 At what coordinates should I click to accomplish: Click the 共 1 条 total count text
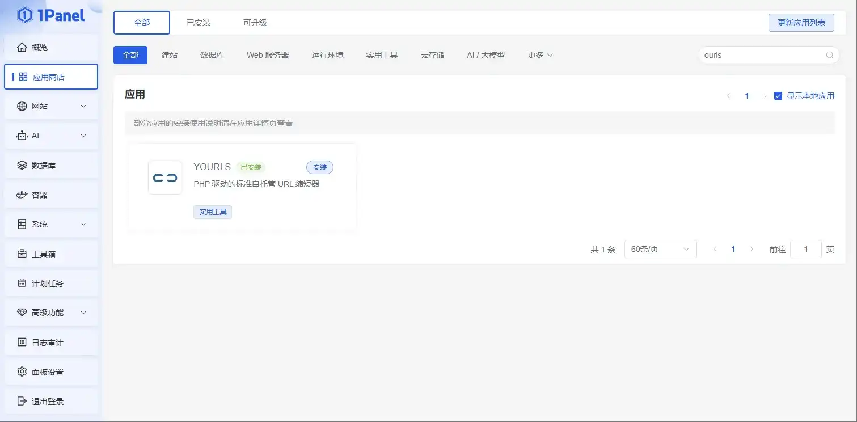603,250
